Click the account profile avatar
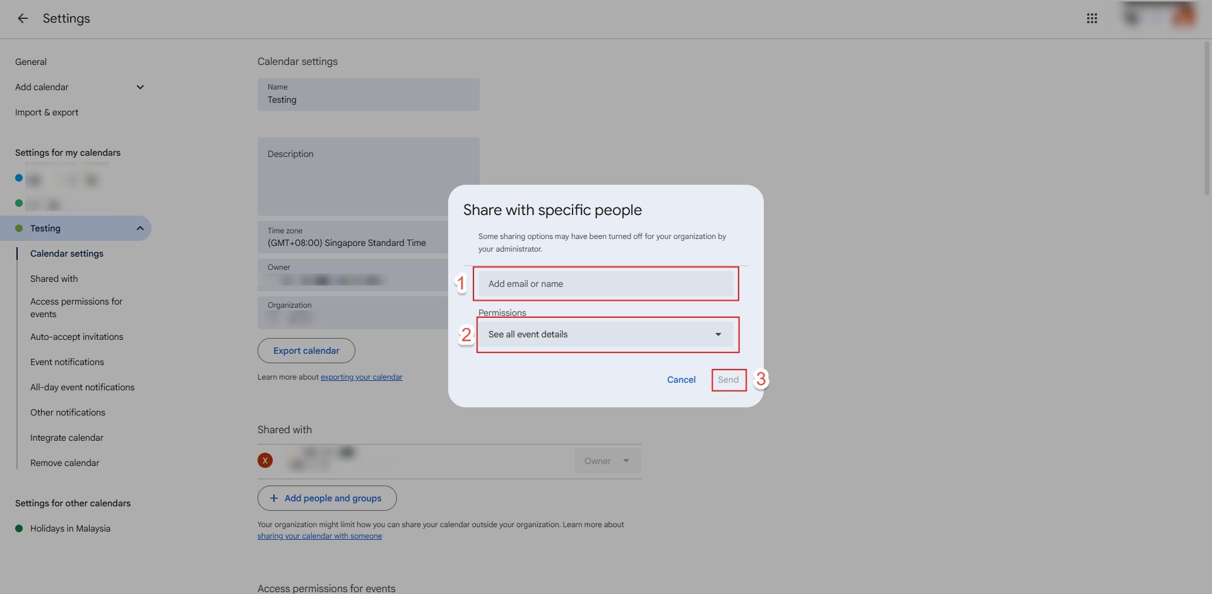1212x594 pixels. [1183, 16]
